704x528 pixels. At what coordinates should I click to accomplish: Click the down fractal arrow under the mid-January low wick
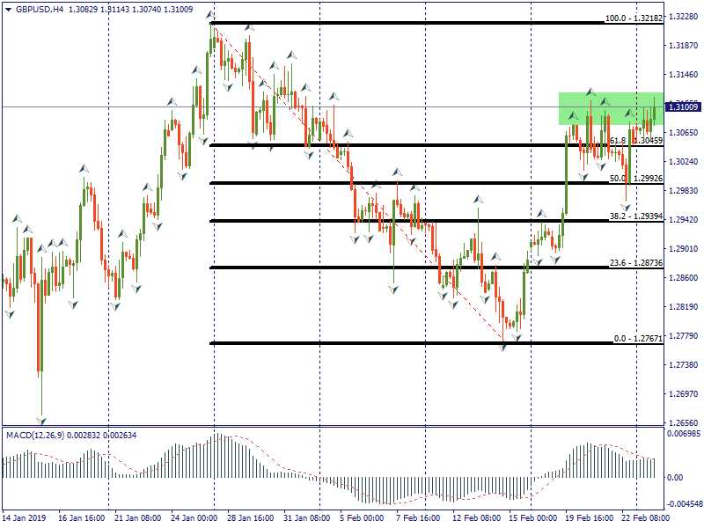(40, 419)
